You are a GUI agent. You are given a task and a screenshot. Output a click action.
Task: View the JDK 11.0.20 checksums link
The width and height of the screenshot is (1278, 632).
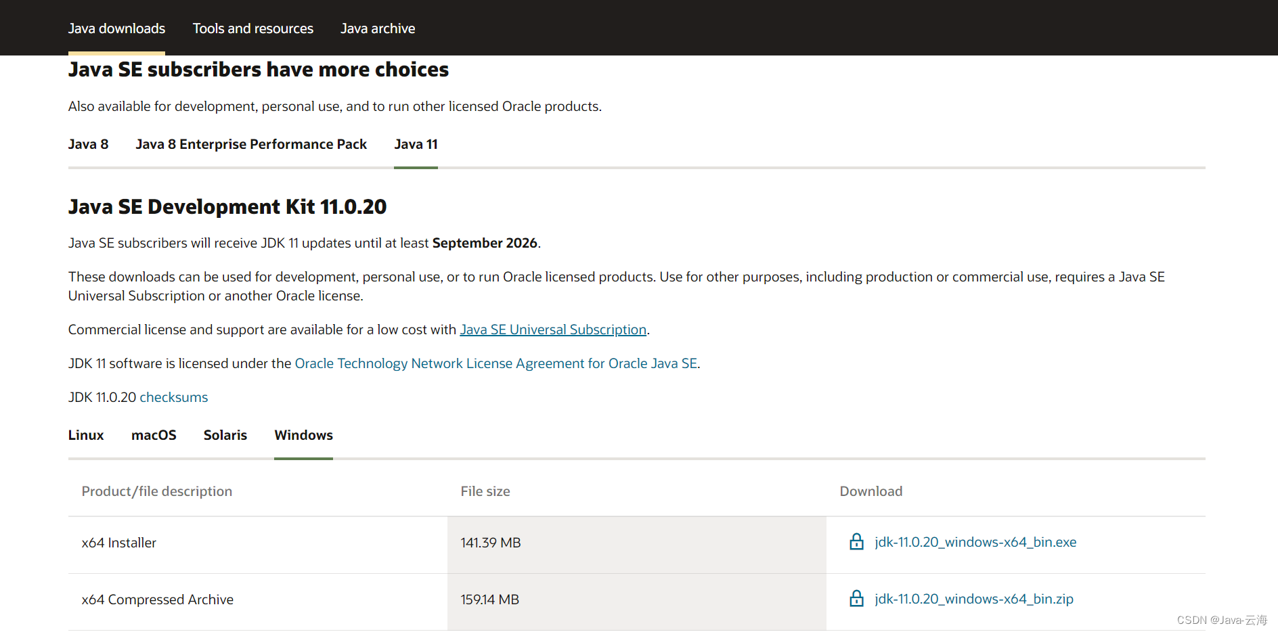click(x=173, y=397)
